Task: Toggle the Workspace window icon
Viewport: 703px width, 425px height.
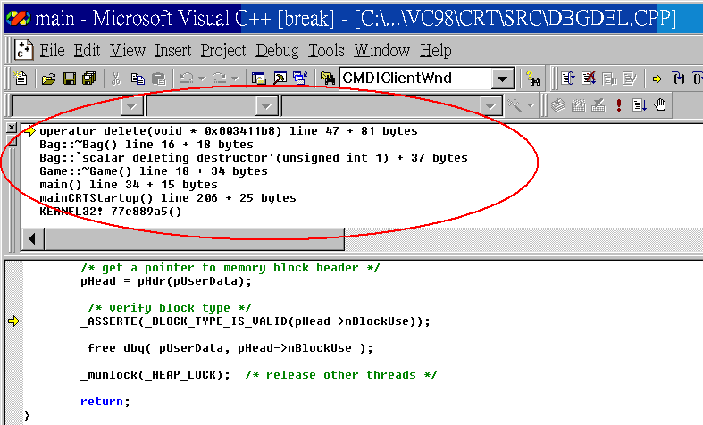Action: (259, 79)
